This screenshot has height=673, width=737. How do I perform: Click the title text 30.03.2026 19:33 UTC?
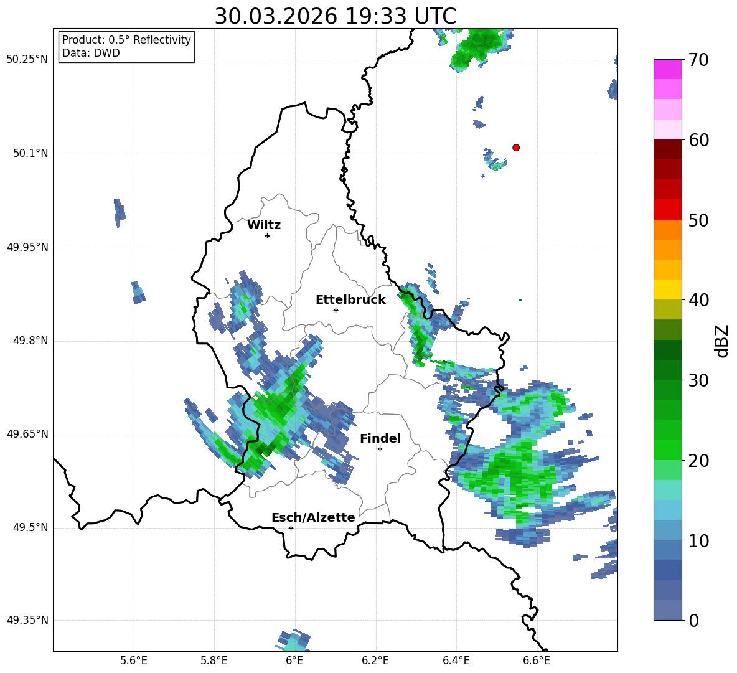tap(336, 16)
